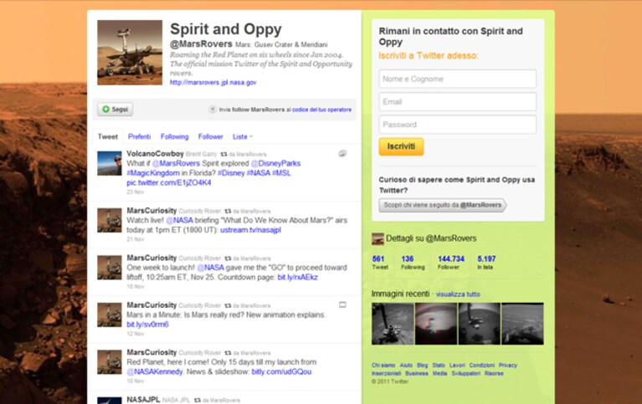Click the Segui follow button

click(115, 110)
